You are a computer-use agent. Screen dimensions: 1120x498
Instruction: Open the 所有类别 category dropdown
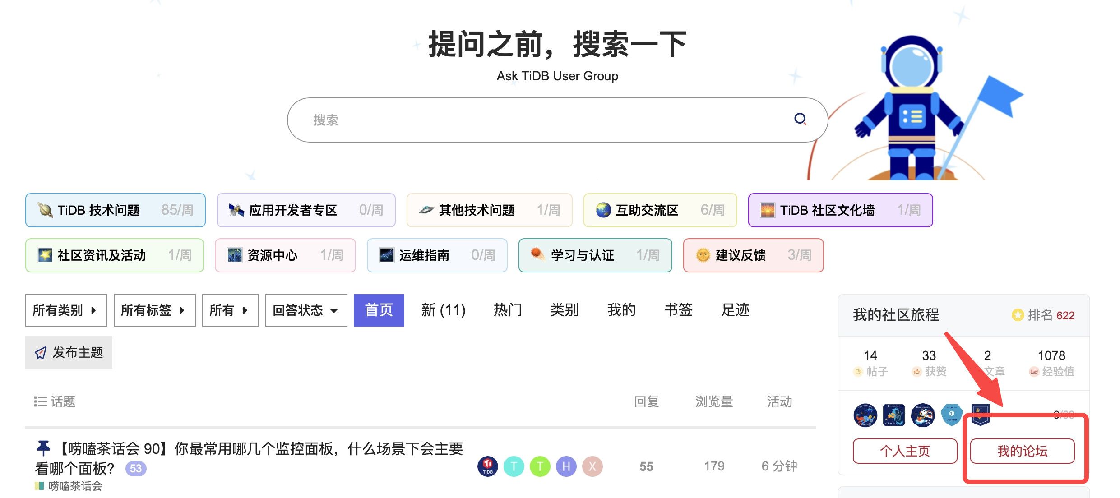pos(66,310)
